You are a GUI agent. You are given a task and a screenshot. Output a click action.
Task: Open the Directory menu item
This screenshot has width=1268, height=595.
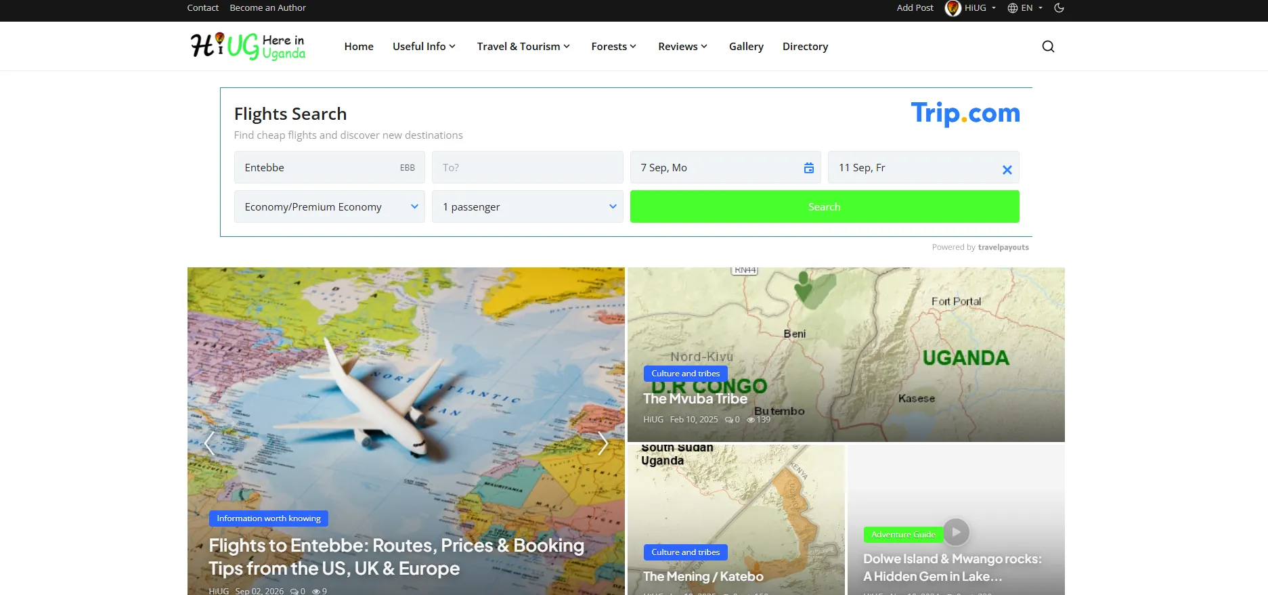(x=805, y=46)
